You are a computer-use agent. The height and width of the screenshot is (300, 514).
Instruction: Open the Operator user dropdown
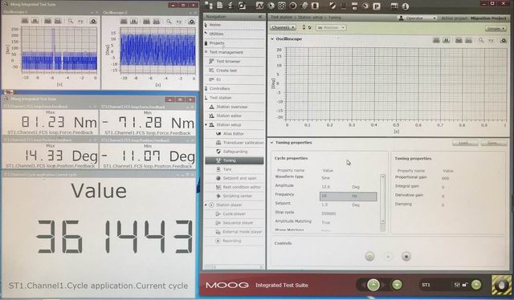tap(418, 18)
